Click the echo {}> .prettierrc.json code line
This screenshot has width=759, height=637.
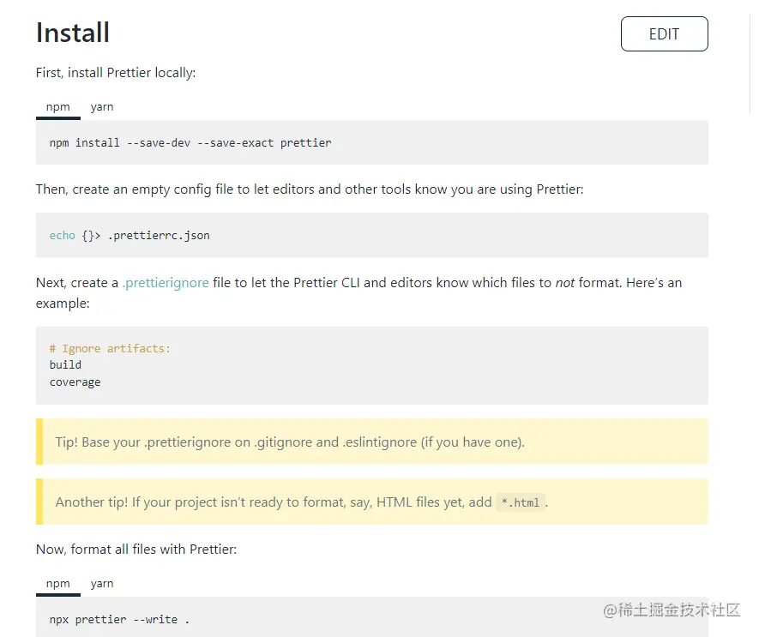point(130,235)
